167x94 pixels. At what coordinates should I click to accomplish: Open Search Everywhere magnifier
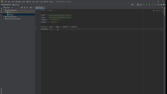pos(159,5)
